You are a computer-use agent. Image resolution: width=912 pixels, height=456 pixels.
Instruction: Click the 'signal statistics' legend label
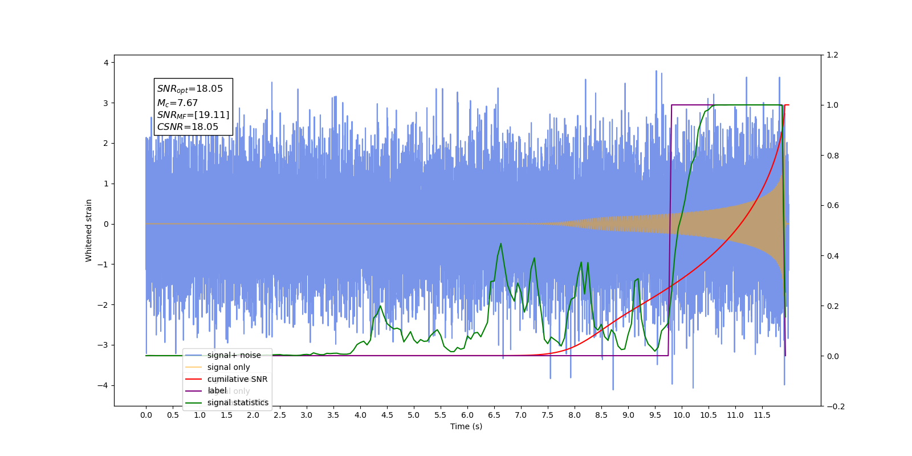point(238,402)
